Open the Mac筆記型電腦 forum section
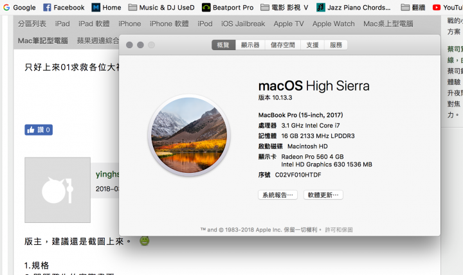The width and height of the screenshot is (463, 275). 43,40
